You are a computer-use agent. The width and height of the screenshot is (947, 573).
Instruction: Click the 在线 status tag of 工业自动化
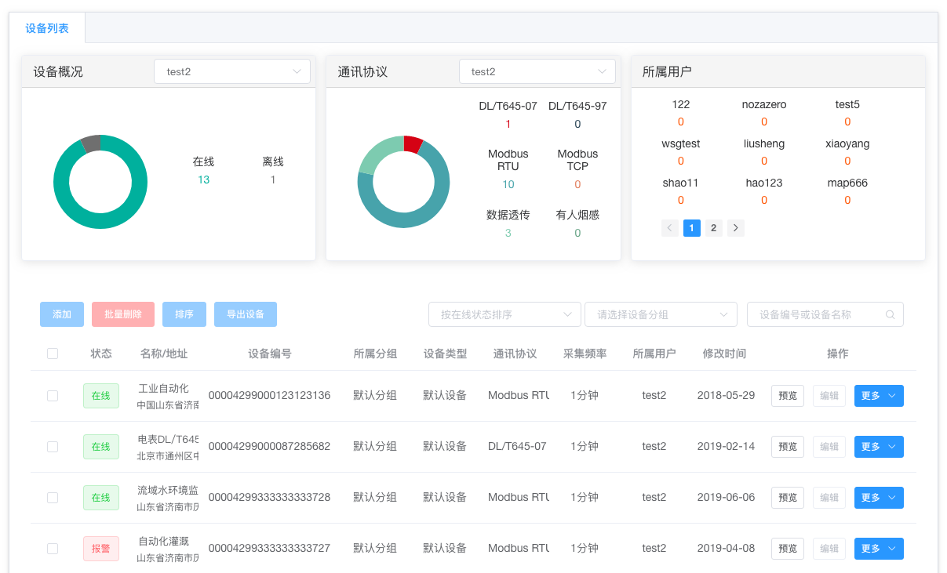click(101, 396)
